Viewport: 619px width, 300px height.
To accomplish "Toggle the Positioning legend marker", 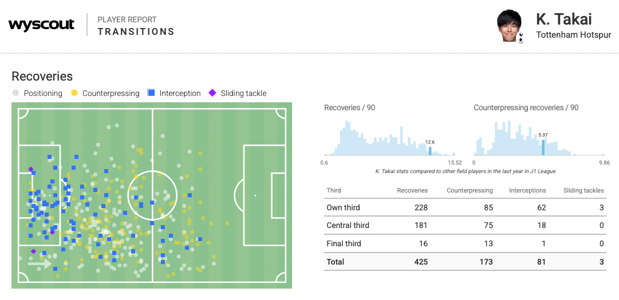I will [16, 93].
